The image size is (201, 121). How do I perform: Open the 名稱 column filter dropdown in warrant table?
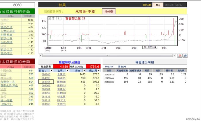tap(68, 71)
